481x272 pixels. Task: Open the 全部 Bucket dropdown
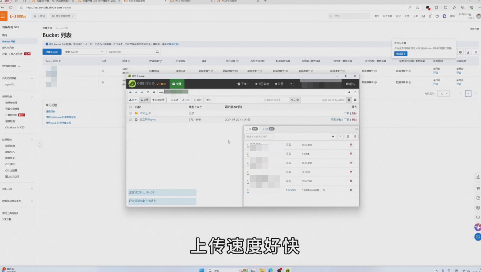coord(84,52)
